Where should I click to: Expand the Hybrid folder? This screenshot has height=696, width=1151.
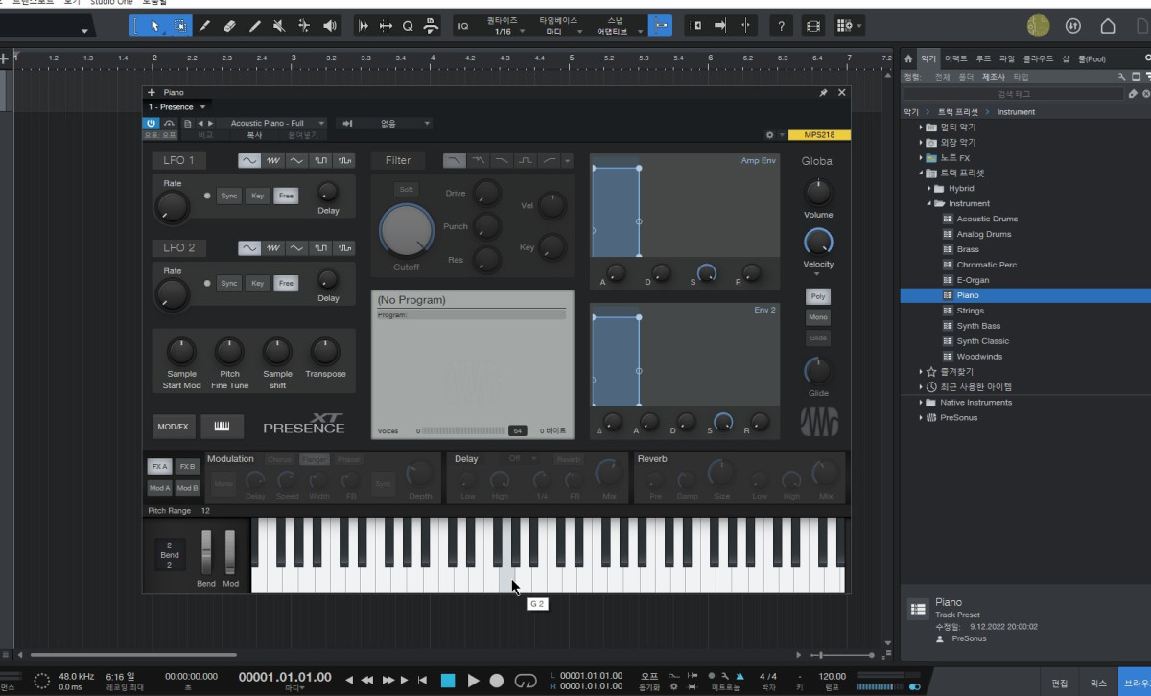coord(929,189)
